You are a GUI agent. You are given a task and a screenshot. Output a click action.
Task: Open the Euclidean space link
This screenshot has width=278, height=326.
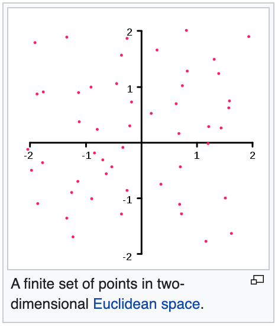pos(147,304)
